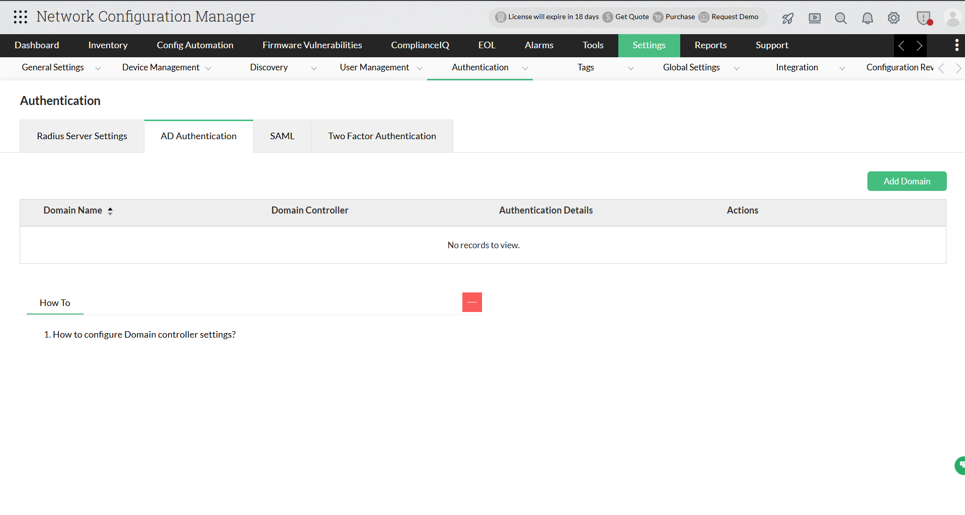Click the sub-menu left scroll arrow
Screen dimensions: 965x515
coord(941,68)
